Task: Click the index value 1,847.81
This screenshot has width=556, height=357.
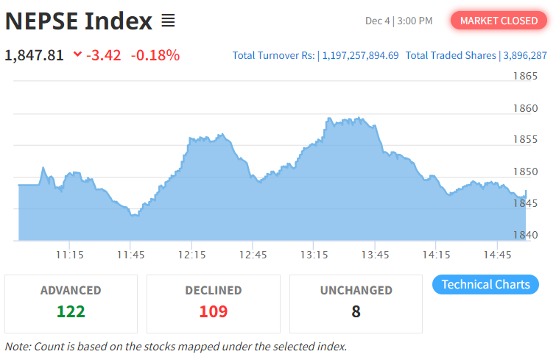Action: pos(34,55)
